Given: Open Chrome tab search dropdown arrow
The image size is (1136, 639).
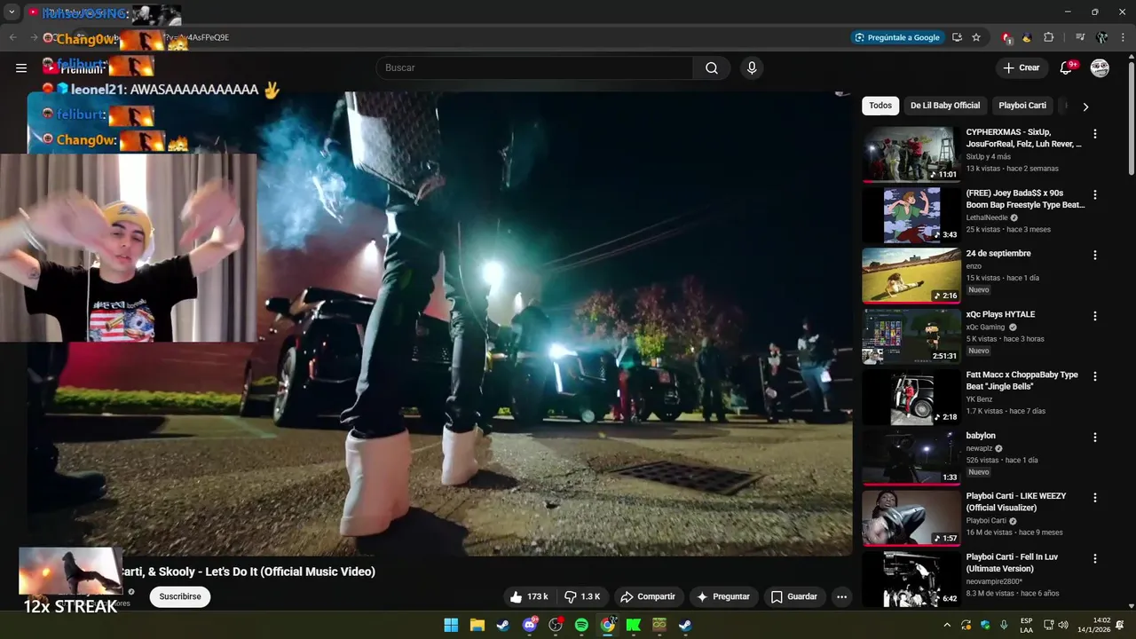Looking at the screenshot, I should click(12, 12).
